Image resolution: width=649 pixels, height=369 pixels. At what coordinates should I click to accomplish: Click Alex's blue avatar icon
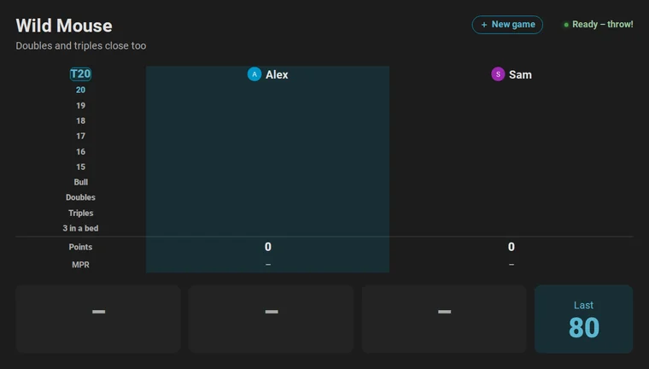click(x=254, y=74)
